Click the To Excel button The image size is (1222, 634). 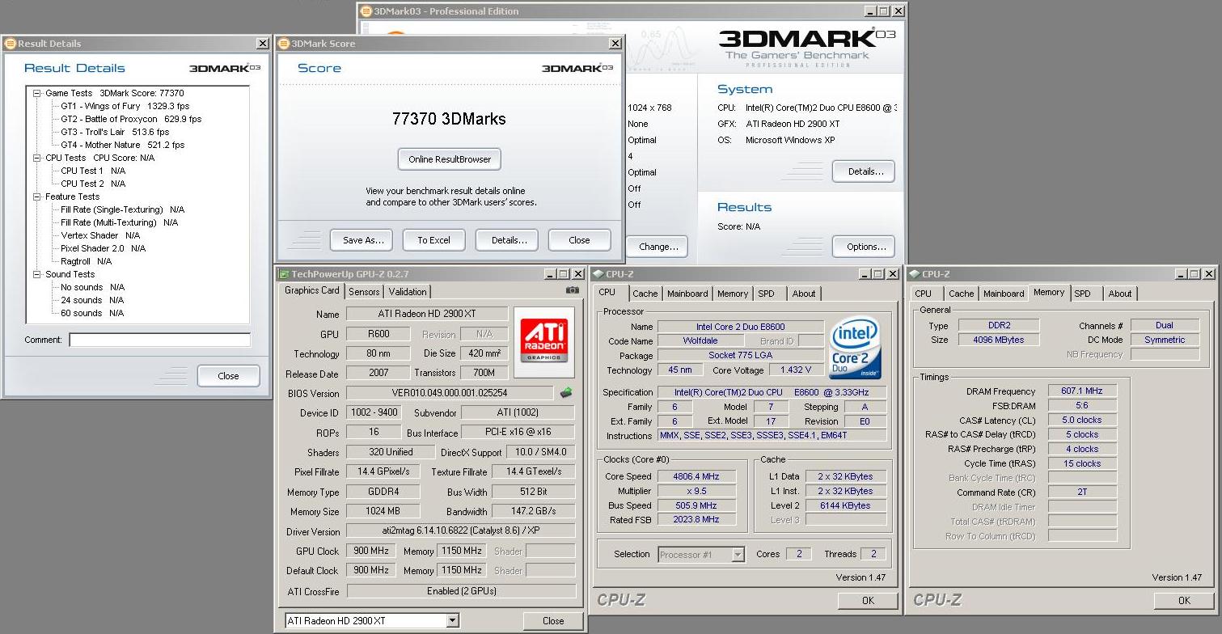(x=434, y=240)
